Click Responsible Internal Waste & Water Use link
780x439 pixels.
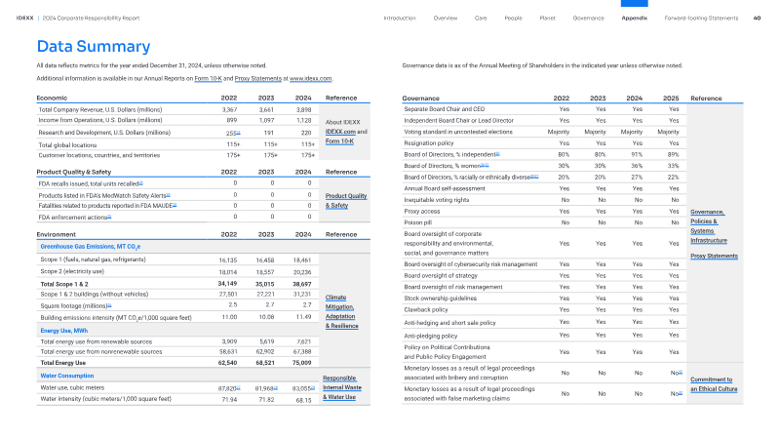342,387
